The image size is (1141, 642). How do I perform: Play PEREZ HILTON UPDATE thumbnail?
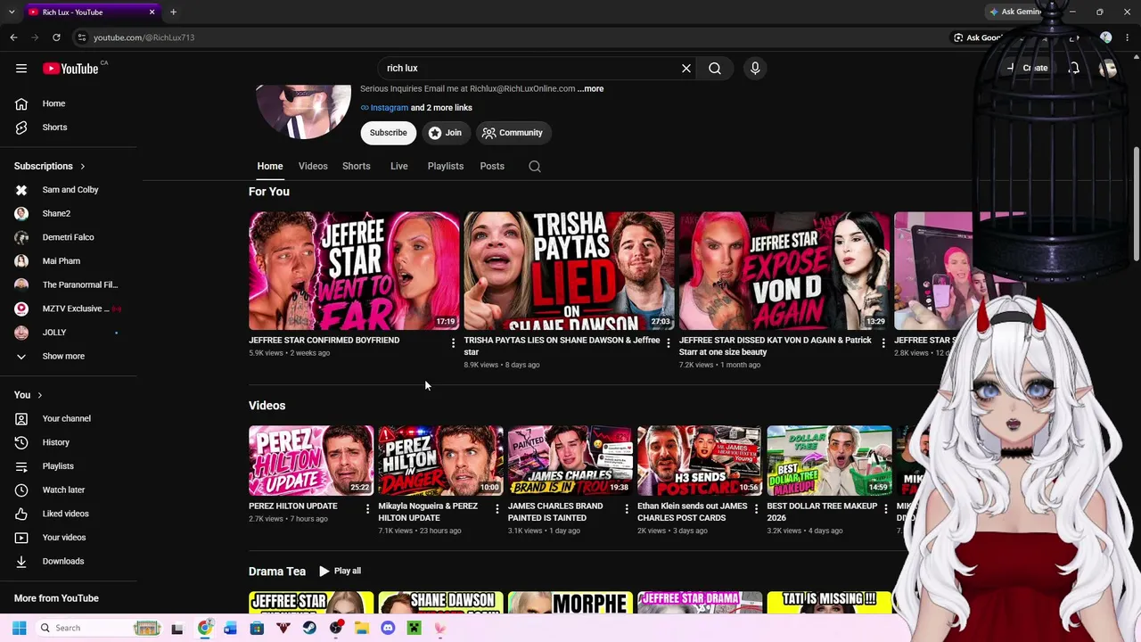coord(311,461)
